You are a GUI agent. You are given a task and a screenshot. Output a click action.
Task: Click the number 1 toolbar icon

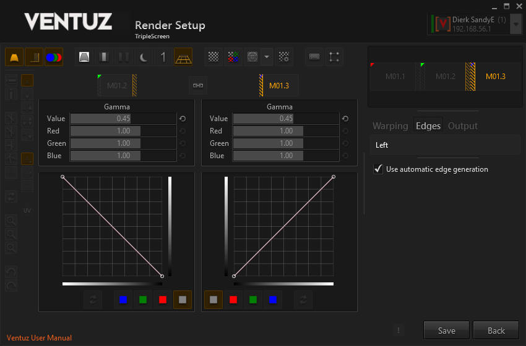[163, 57]
